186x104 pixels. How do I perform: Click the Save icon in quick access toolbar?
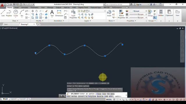pyautogui.click(x=14, y=4)
